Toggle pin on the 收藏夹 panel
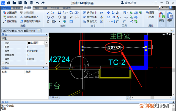The image size is (176, 111). click(43, 68)
